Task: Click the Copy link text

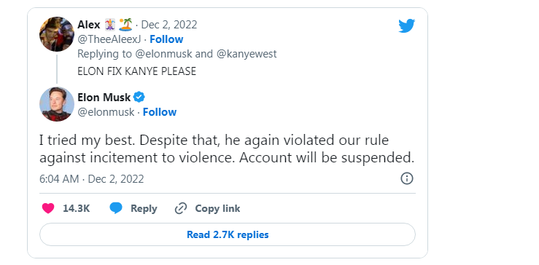Action: pyautogui.click(x=217, y=208)
